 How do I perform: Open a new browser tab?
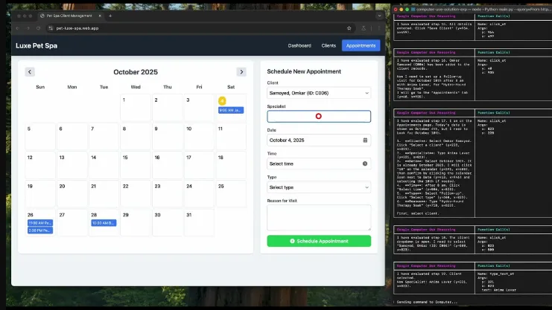(x=110, y=15)
